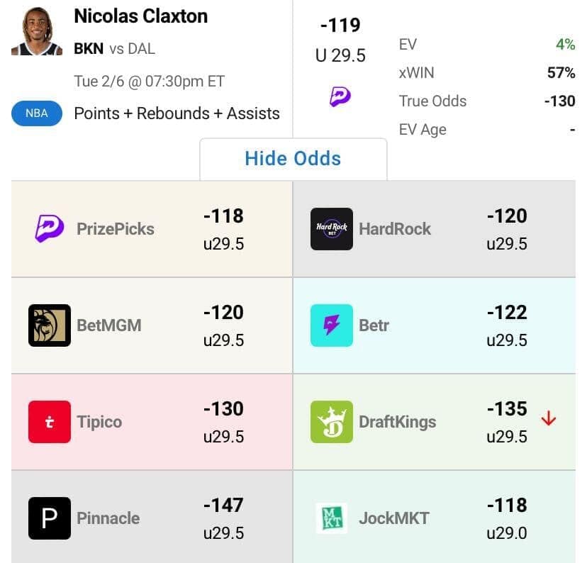Click the JockMKT logo icon
This screenshot has height=563, width=587.
[332, 518]
